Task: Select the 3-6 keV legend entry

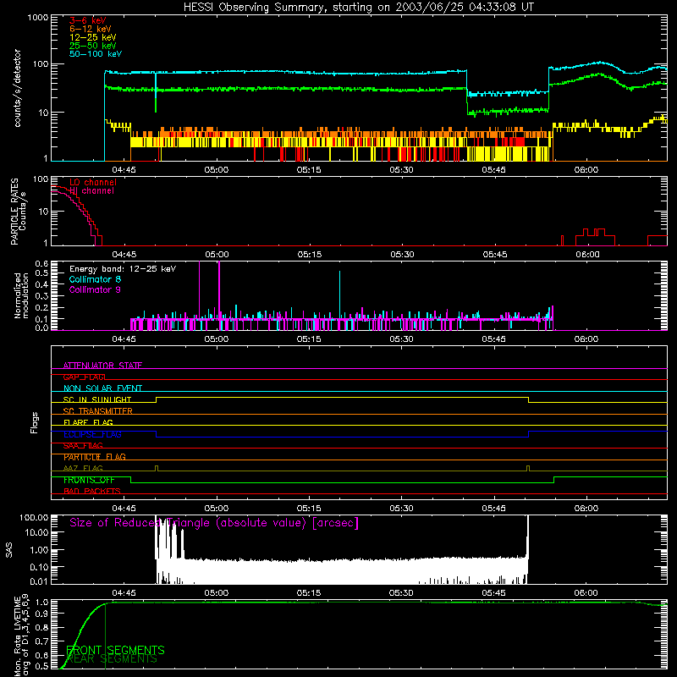Action: click(x=88, y=20)
